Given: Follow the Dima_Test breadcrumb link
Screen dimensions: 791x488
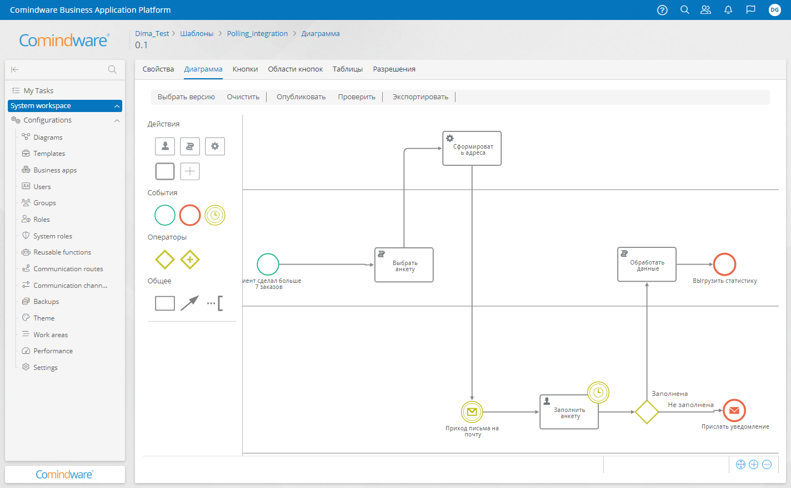Looking at the screenshot, I should pyautogui.click(x=152, y=34).
